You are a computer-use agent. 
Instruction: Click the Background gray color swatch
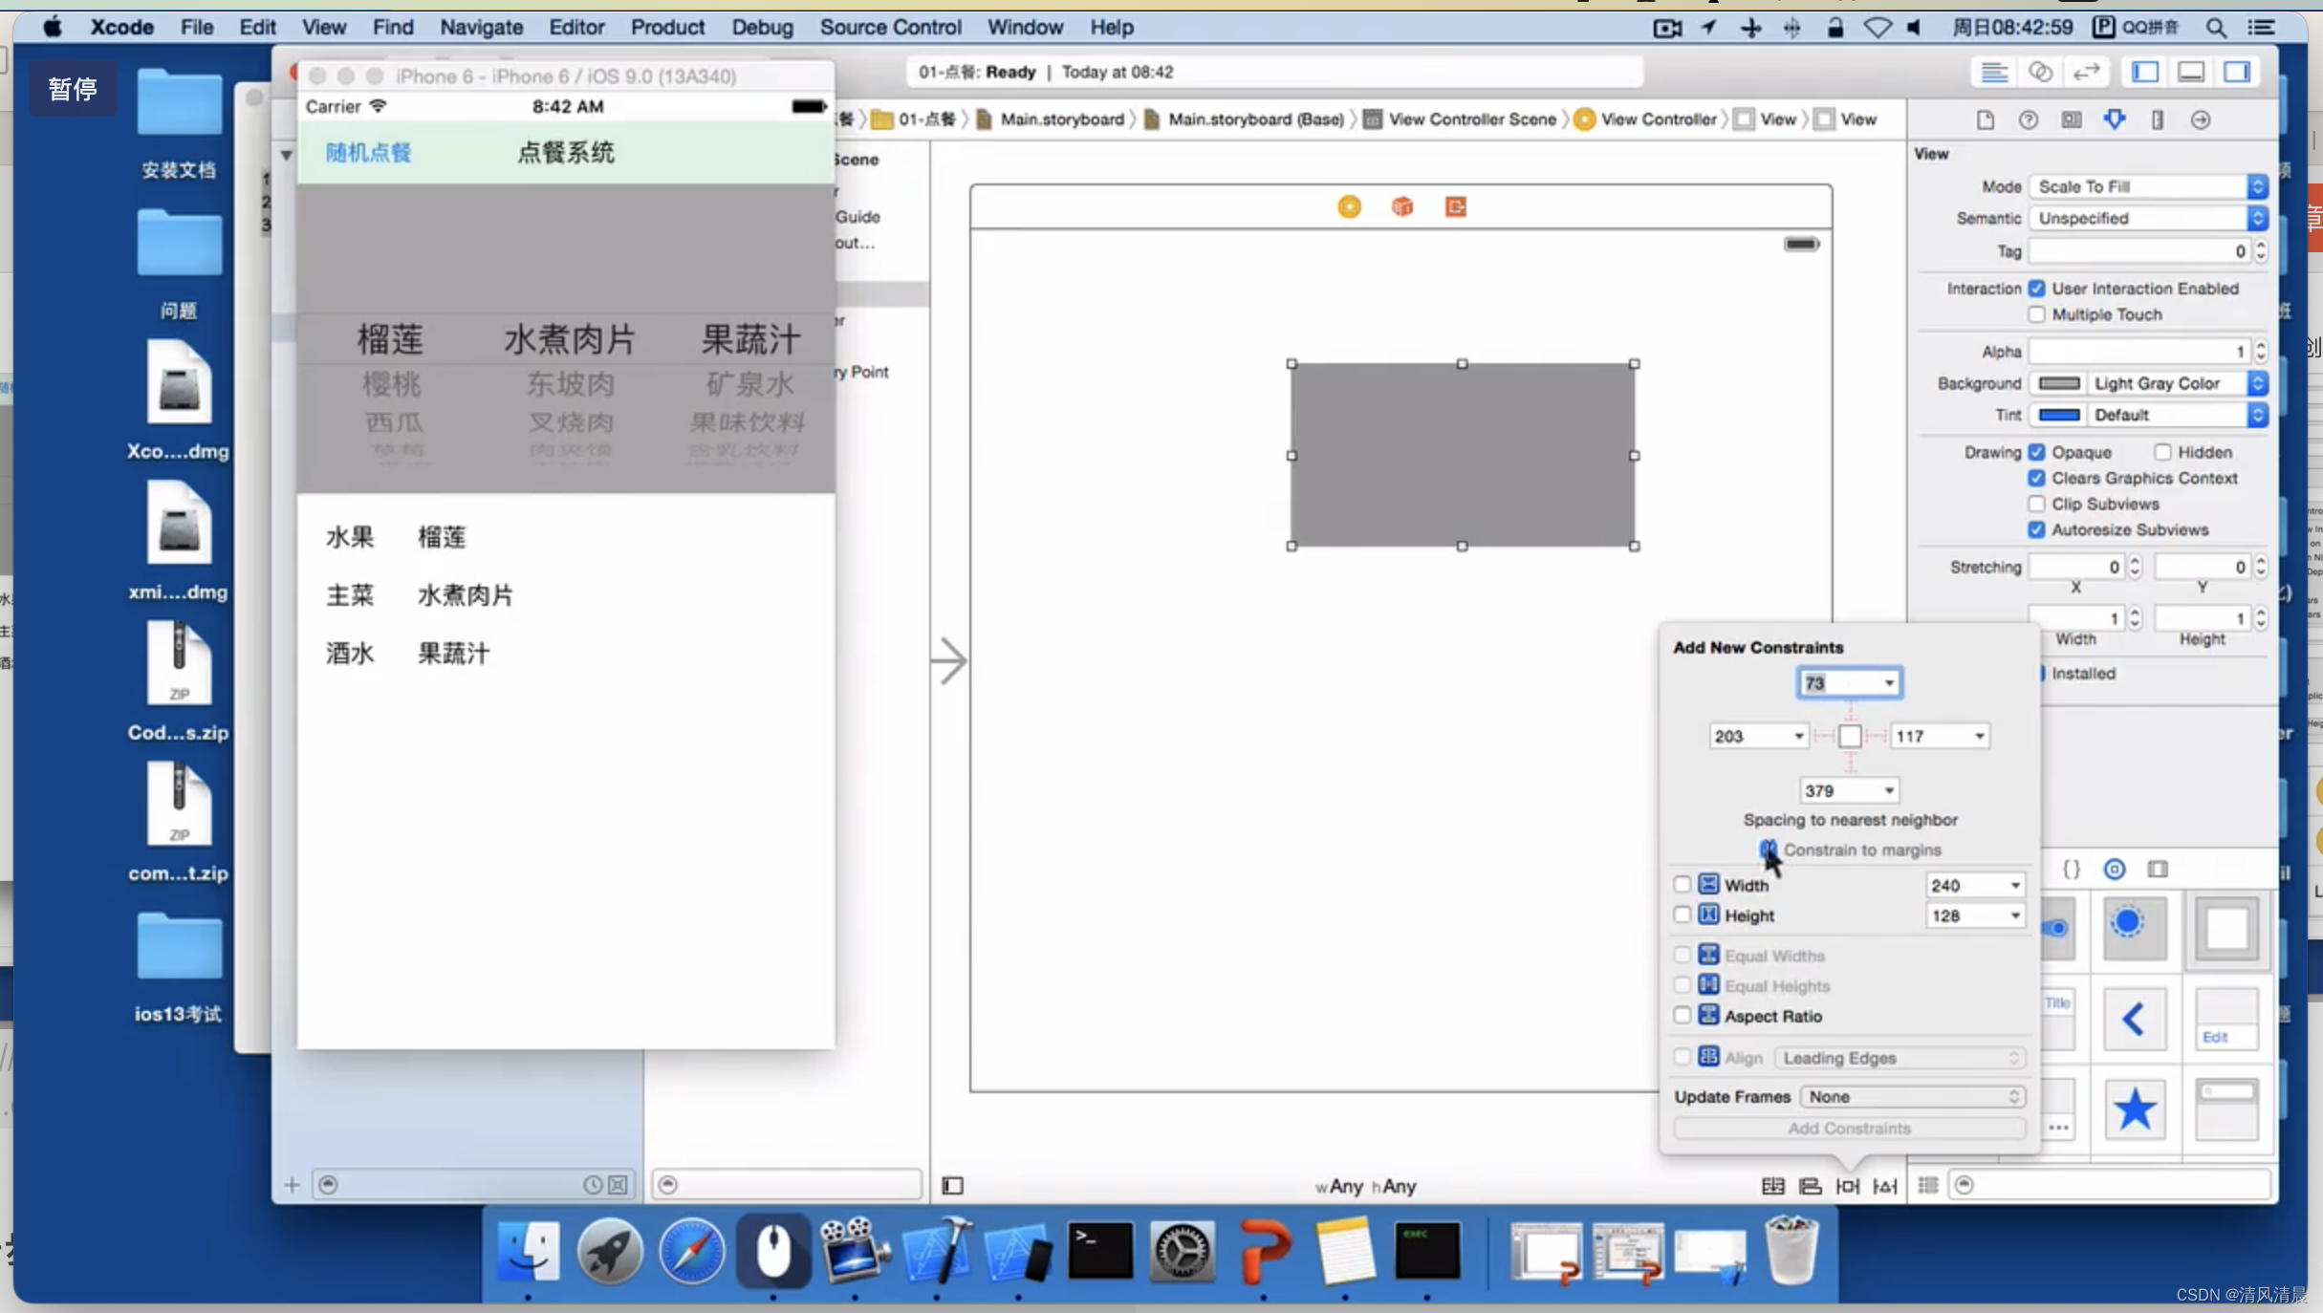(2058, 383)
